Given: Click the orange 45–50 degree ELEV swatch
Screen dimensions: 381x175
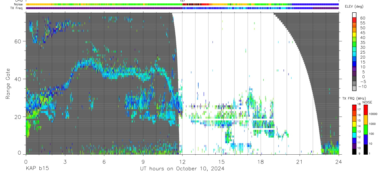Looking at the screenshot, I should [354, 30].
